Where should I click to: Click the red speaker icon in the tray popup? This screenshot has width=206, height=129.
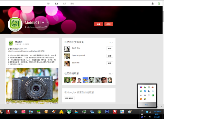pyautogui.click(x=153, y=87)
